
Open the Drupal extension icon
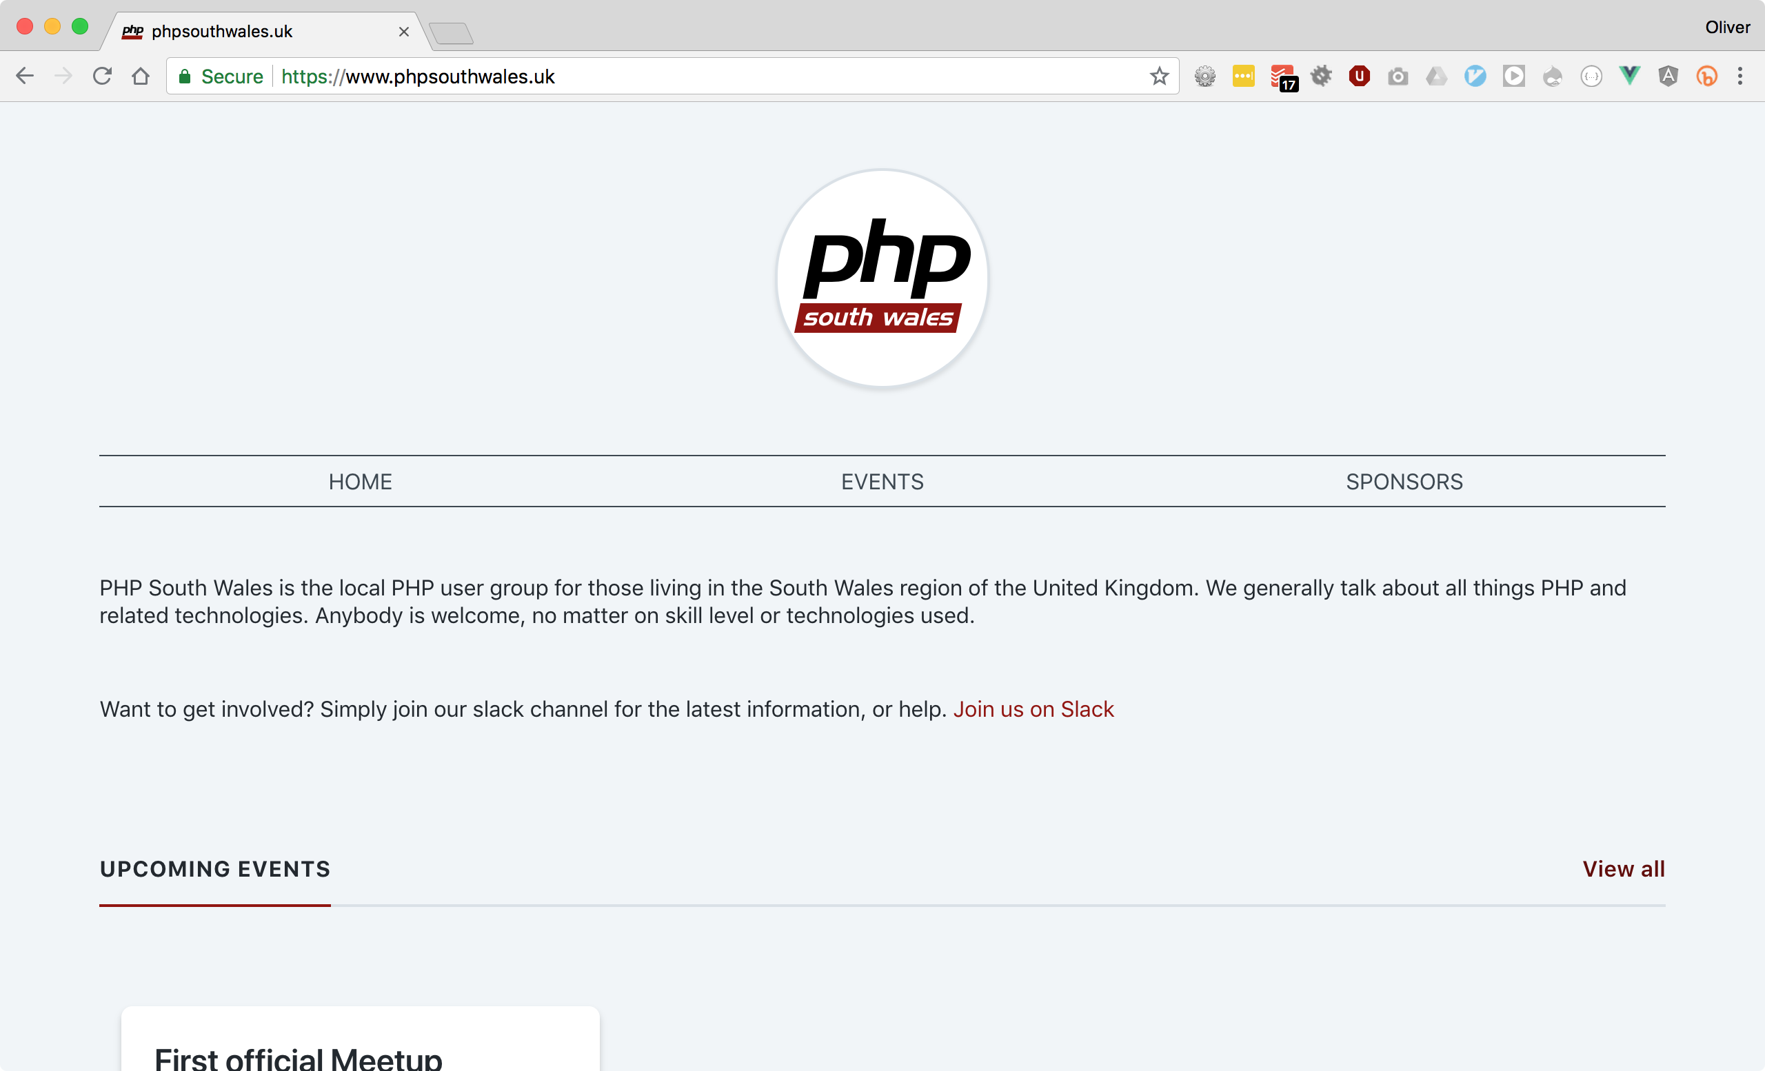1552,76
